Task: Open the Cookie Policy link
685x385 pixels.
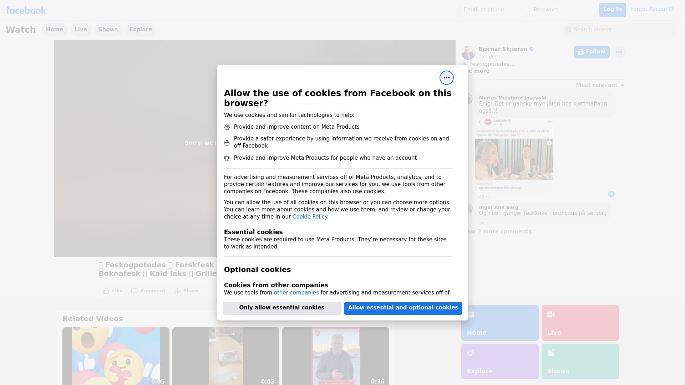Action: tap(310, 217)
